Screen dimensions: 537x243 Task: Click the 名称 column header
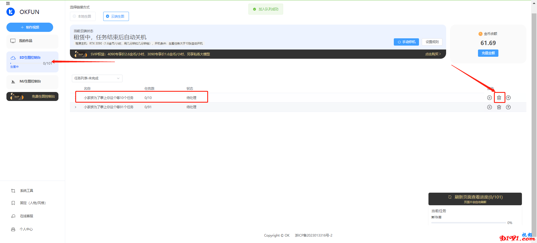coord(87,89)
